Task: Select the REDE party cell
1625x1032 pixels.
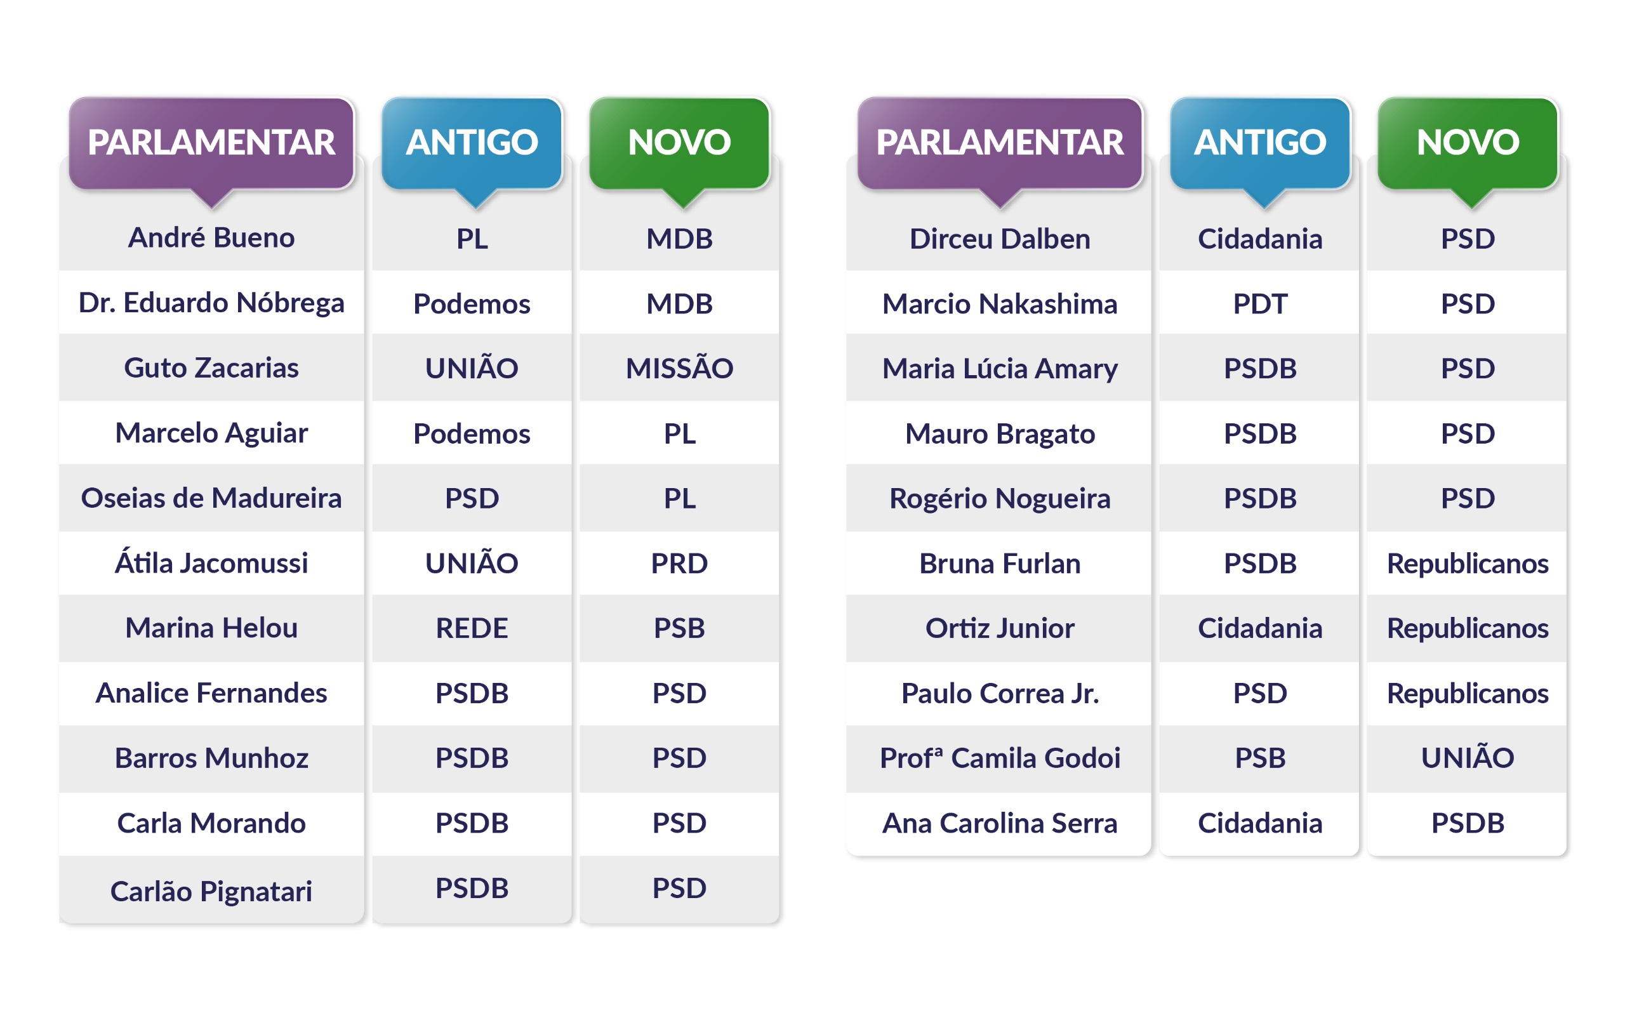Action: pyautogui.click(x=472, y=628)
